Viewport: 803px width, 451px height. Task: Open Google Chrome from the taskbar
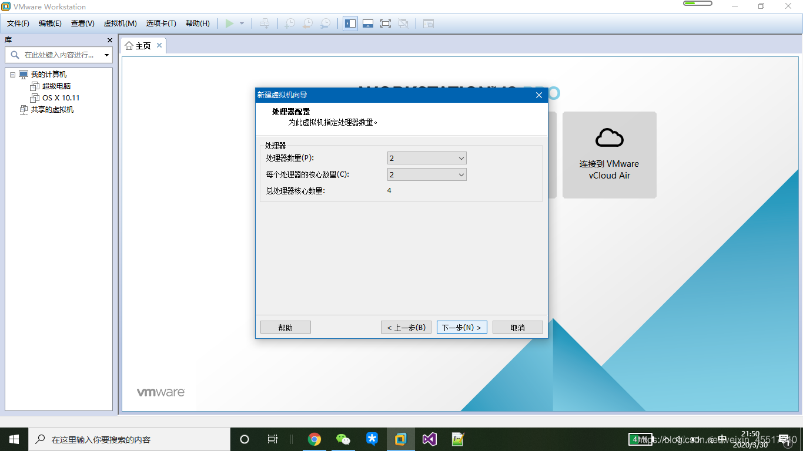click(x=314, y=439)
